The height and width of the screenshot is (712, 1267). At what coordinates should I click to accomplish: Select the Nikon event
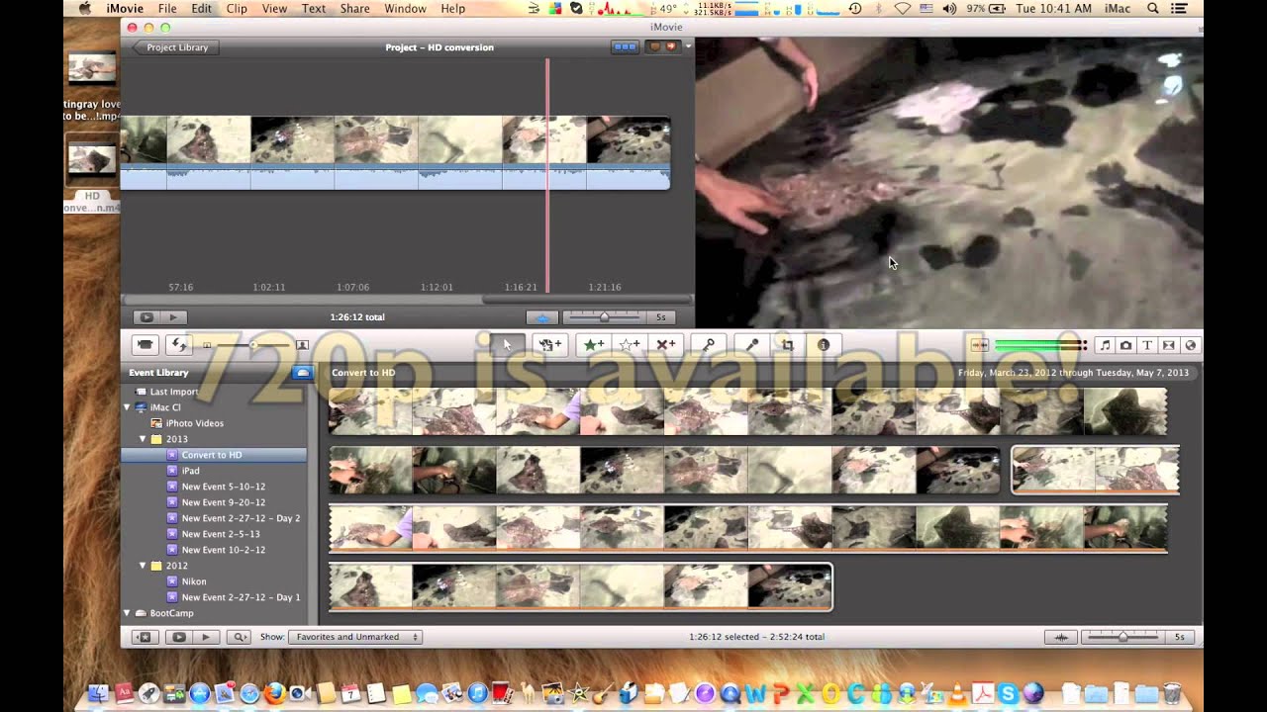194,581
